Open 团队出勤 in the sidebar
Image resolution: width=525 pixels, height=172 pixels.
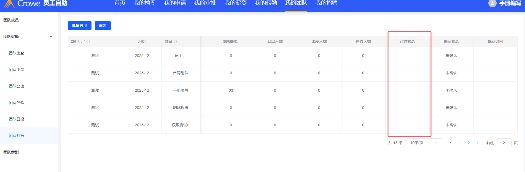pyautogui.click(x=17, y=53)
